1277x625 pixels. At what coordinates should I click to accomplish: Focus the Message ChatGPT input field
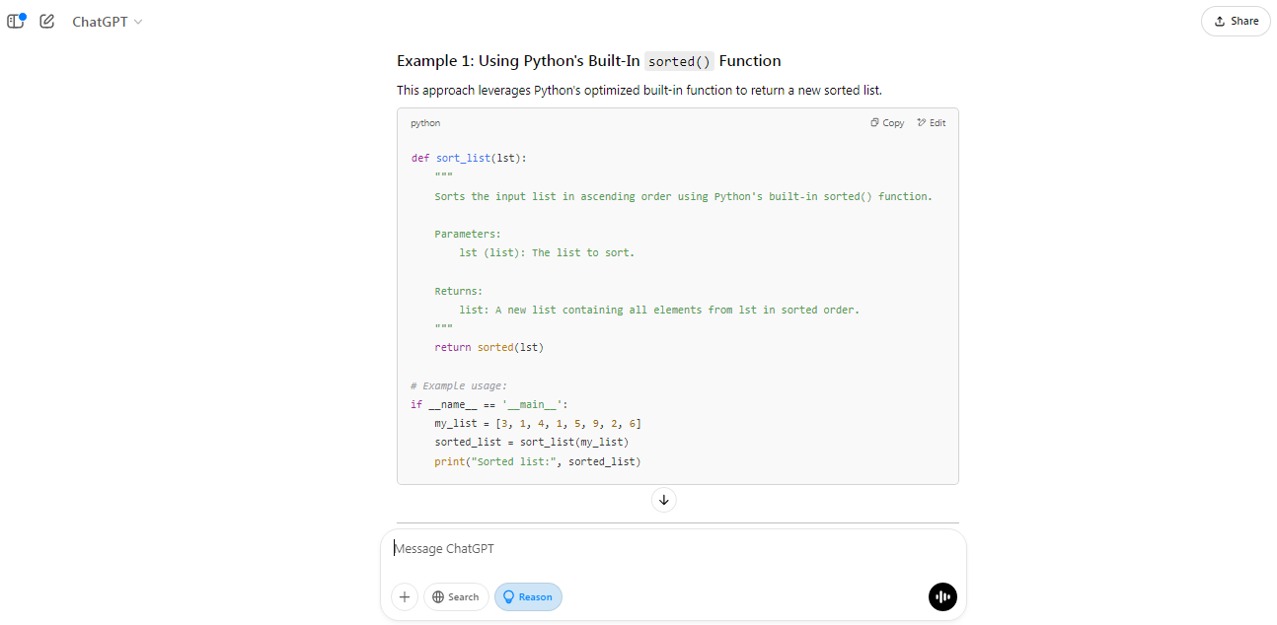671,548
